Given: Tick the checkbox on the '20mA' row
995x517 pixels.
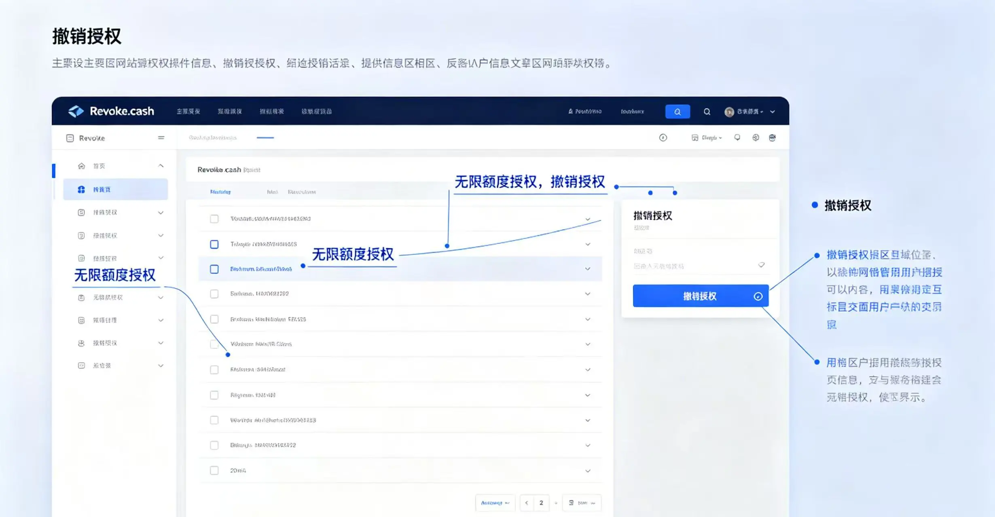Looking at the screenshot, I should [x=214, y=471].
